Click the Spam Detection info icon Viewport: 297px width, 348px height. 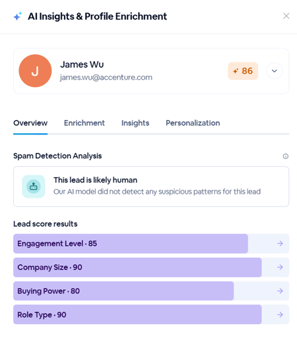[285, 156]
